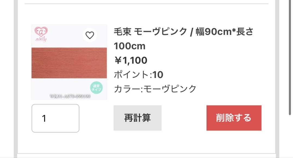Add item to favorites with heart icon
Screen dimensions: 293x158
[90, 35]
